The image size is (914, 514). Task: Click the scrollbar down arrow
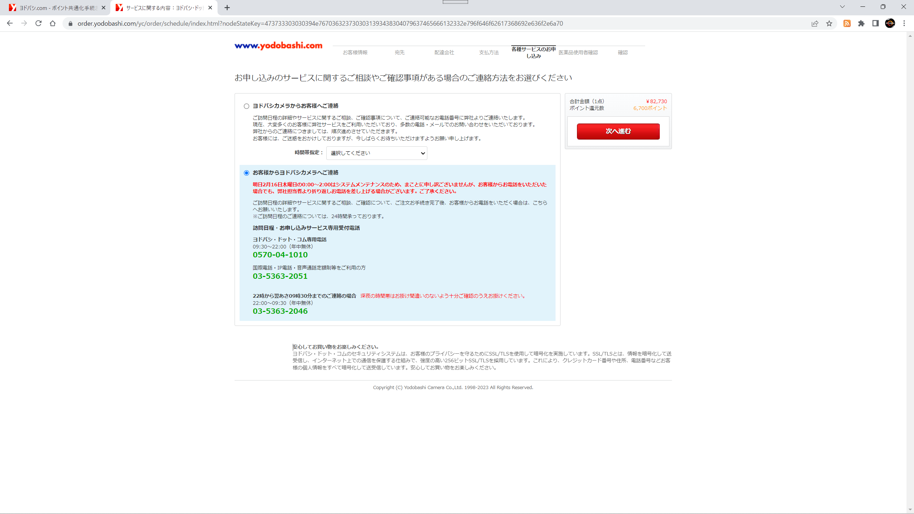pos(910,510)
